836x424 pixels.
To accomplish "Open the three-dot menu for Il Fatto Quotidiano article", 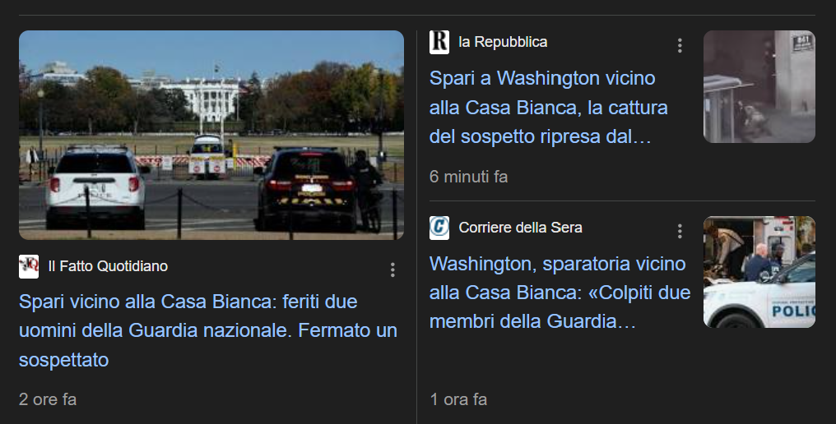I will point(392,270).
